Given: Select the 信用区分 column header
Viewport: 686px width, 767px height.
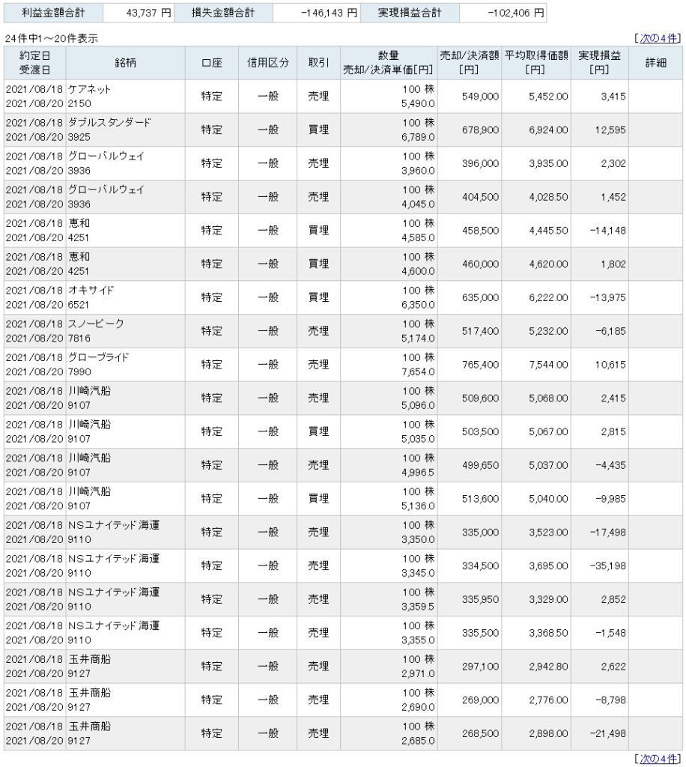Looking at the screenshot, I should [267, 63].
